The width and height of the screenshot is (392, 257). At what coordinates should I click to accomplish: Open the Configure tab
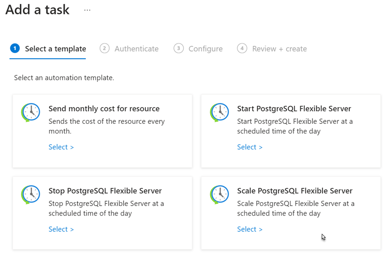(205, 49)
